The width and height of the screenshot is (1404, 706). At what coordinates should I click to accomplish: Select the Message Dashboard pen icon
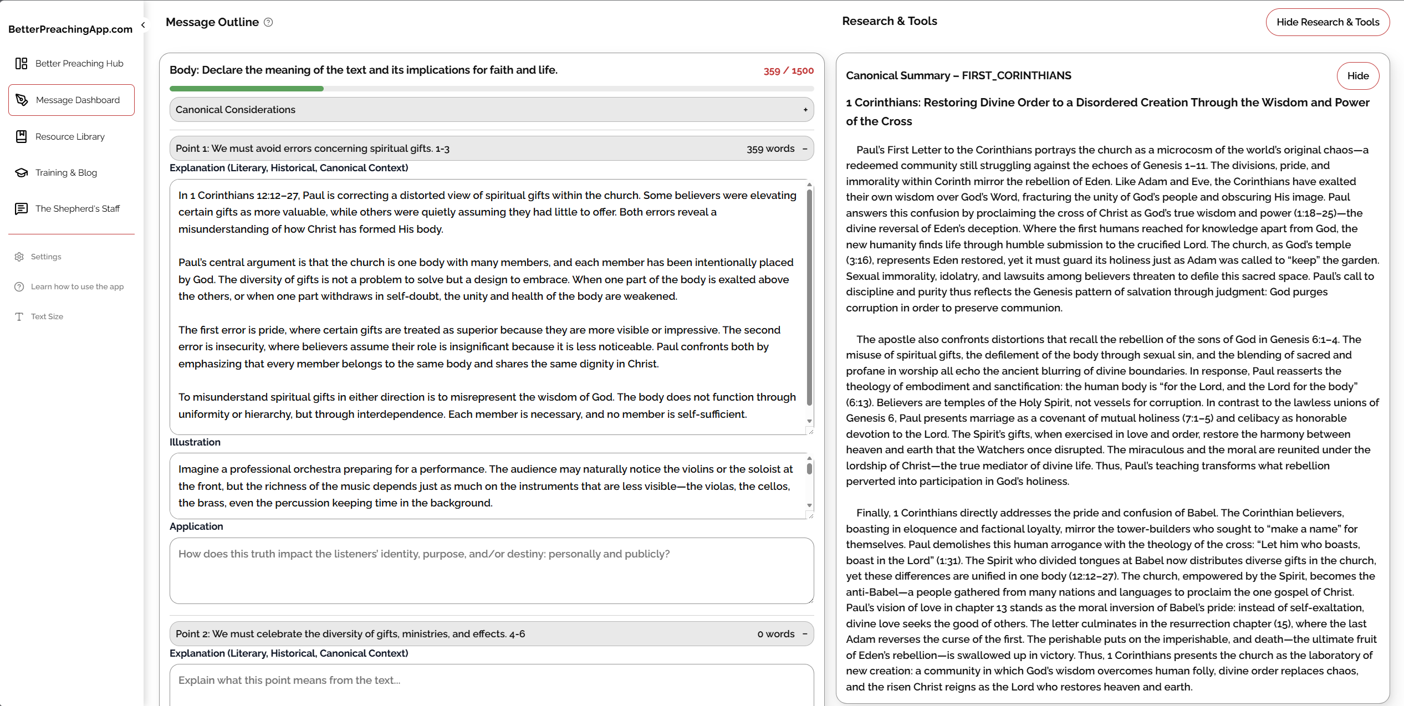(x=22, y=100)
